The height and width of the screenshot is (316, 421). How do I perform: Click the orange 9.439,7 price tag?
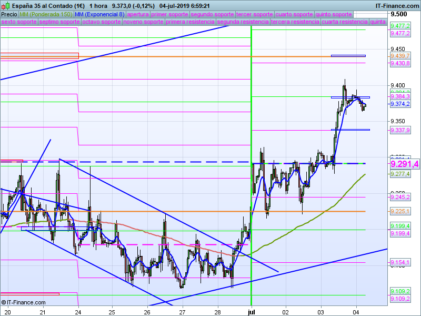click(400, 56)
